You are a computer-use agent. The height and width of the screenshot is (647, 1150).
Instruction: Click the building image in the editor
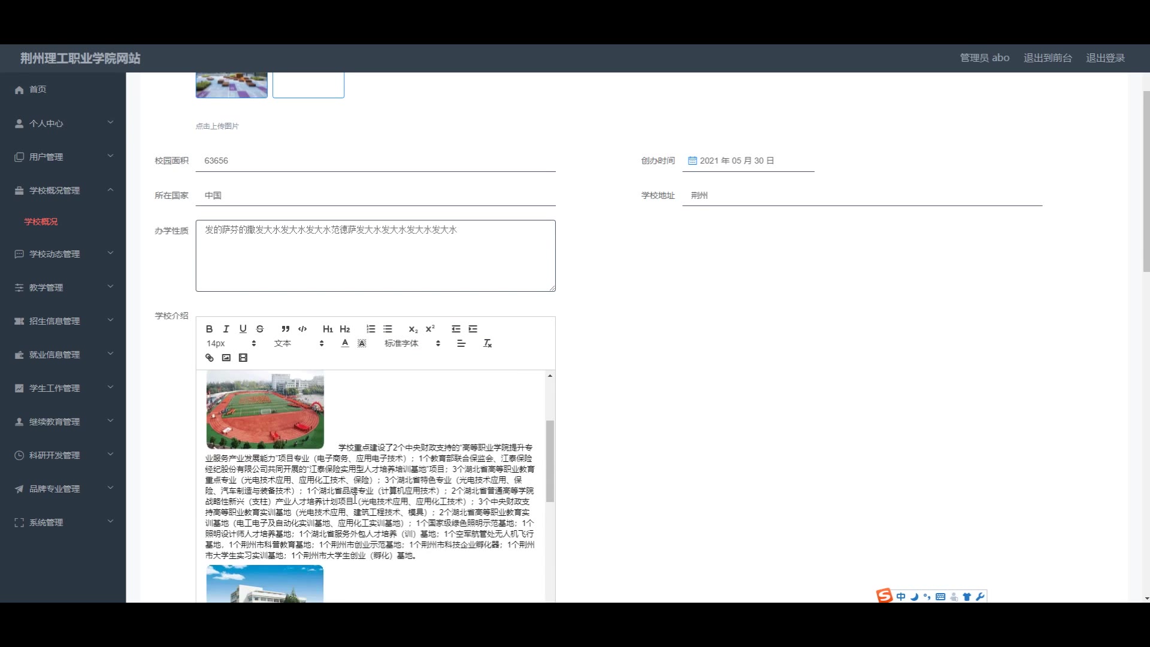point(265,584)
